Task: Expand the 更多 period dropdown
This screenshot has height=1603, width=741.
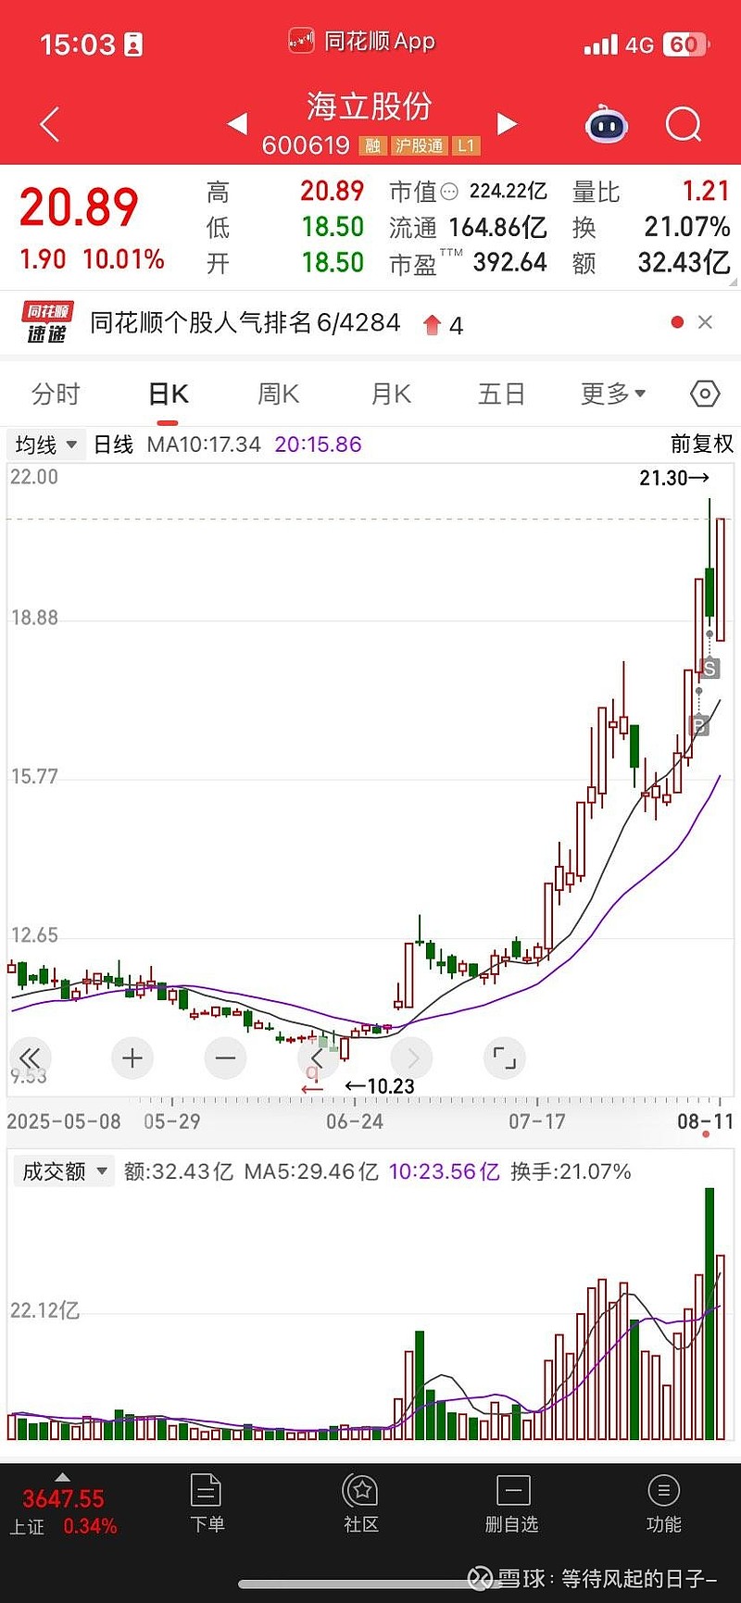Action: click(x=613, y=394)
